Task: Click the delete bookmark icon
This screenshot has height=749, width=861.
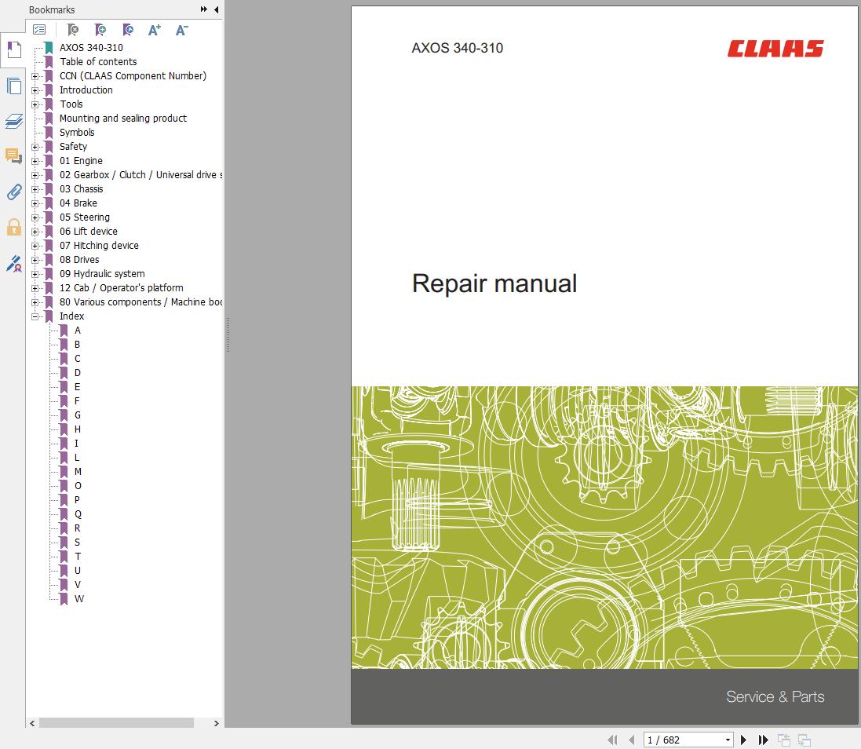Action: pyautogui.click(x=73, y=30)
